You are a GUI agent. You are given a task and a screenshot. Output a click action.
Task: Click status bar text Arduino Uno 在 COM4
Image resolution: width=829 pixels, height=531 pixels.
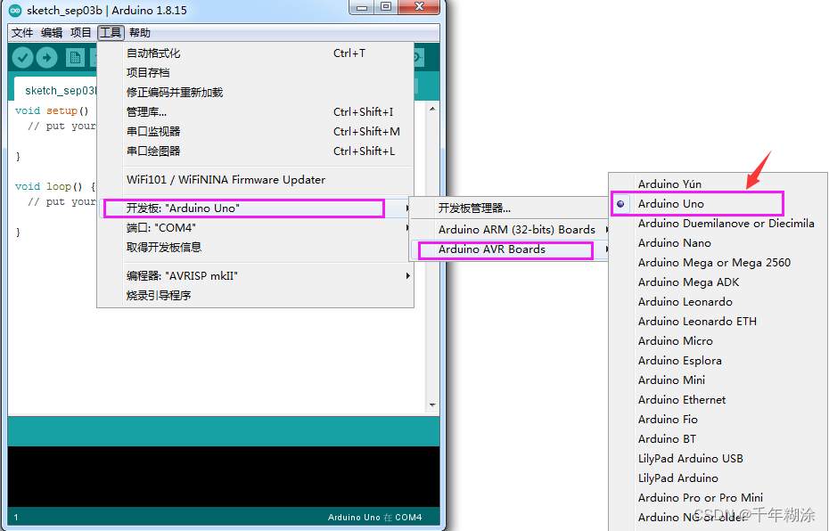pyautogui.click(x=375, y=518)
